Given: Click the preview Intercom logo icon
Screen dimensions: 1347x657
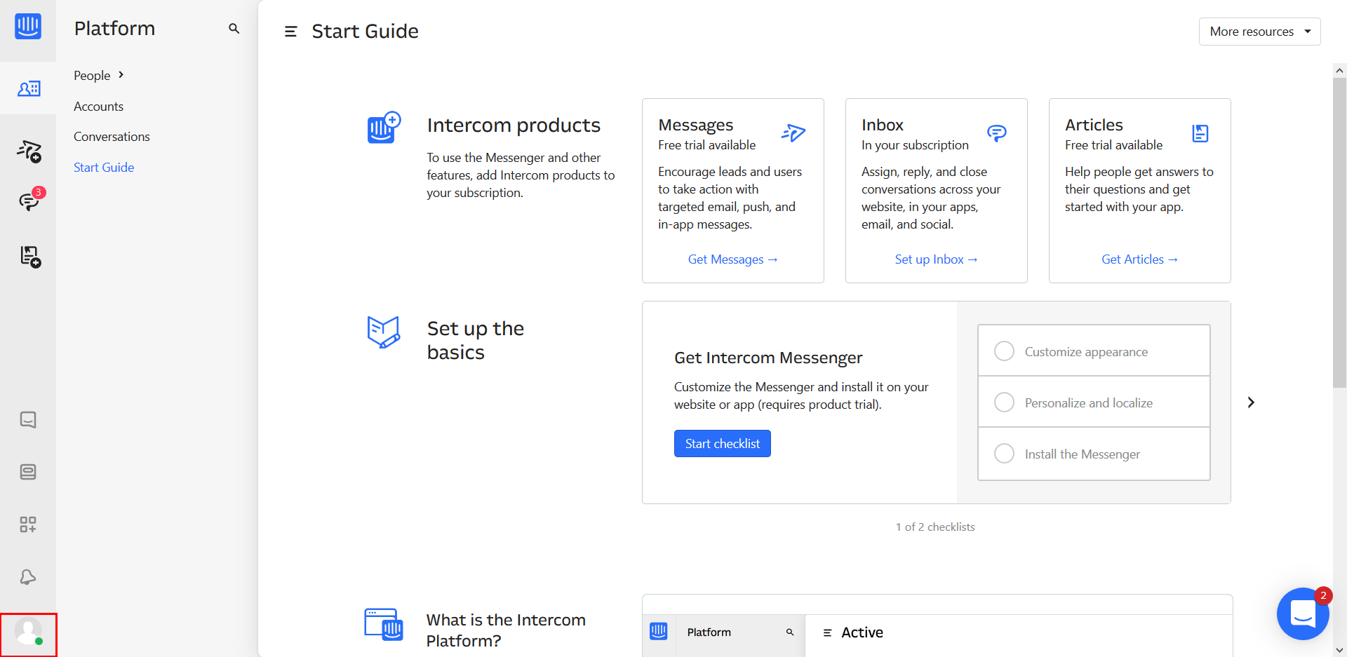Looking at the screenshot, I should tap(659, 631).
